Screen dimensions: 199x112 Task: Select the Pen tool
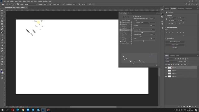pyautogui.click(x=2, y=51)
